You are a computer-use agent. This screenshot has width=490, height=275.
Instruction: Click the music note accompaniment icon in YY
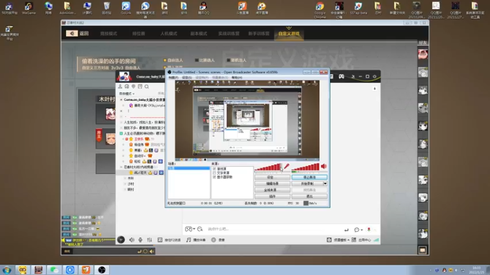click(189, 240)
